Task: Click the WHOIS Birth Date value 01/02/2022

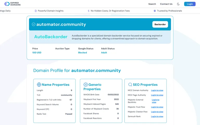Action: point(113,95)
